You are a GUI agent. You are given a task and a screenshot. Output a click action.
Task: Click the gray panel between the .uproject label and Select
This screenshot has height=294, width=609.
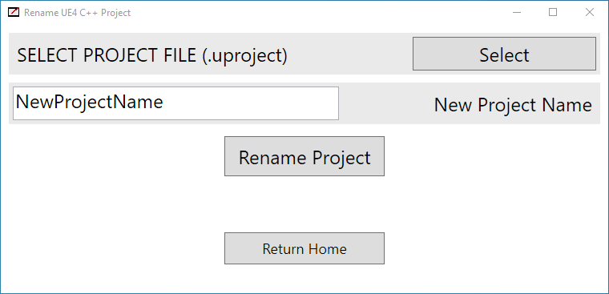tap(349, 54)
